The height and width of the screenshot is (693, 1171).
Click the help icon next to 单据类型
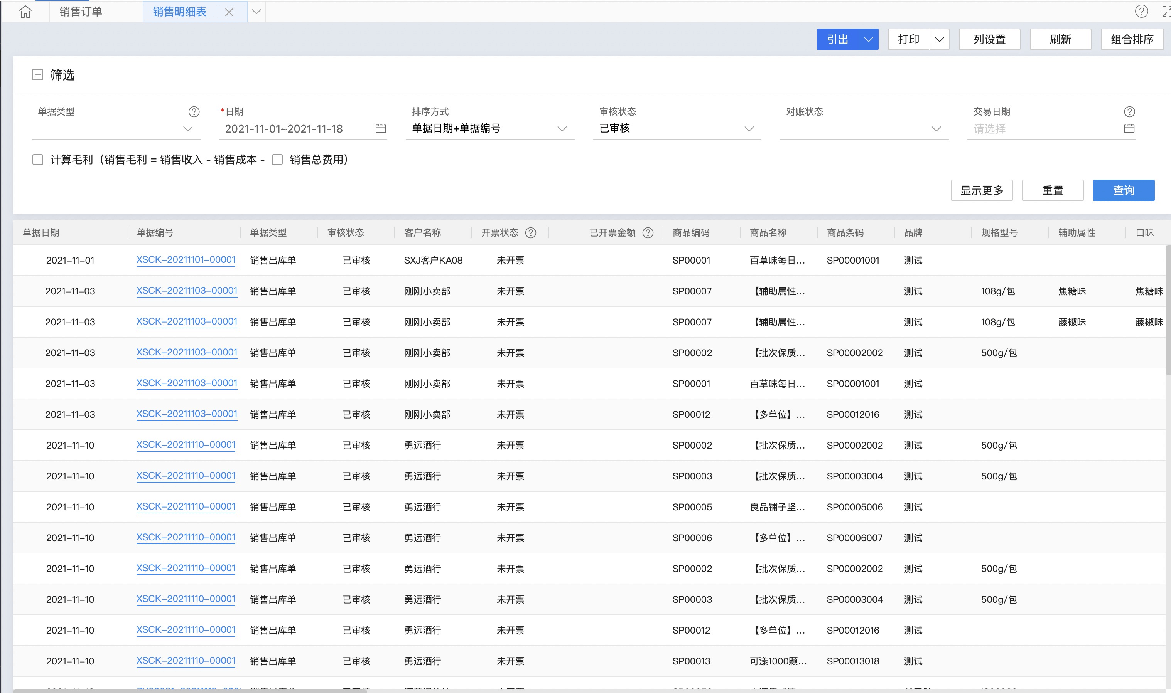(x=194, y=112)
